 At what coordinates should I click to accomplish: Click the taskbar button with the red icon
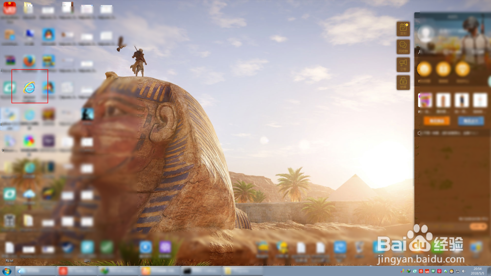77,271
